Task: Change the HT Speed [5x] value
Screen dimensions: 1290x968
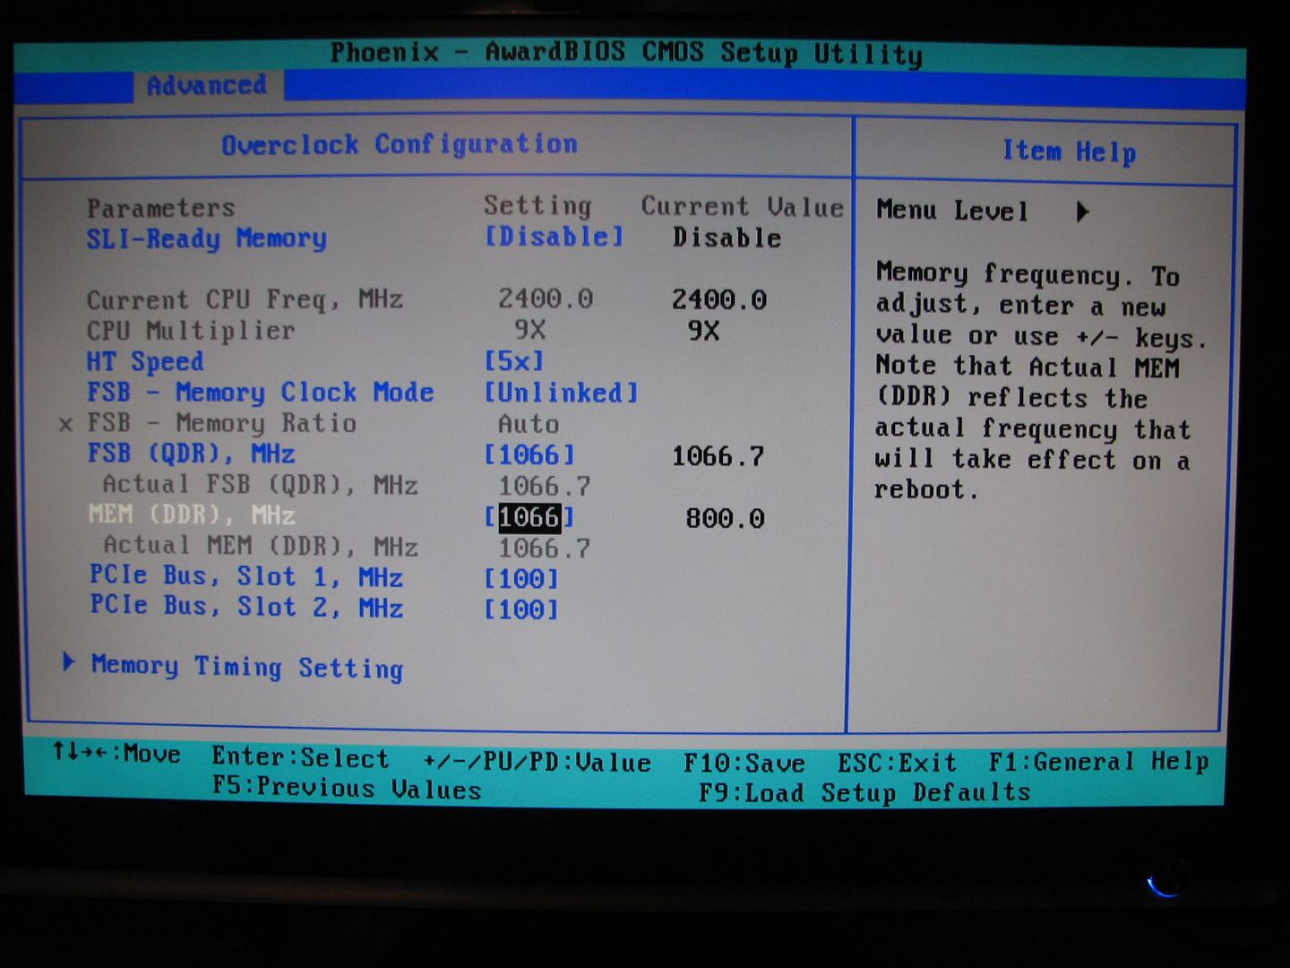Action: click(x=514, y=361)
